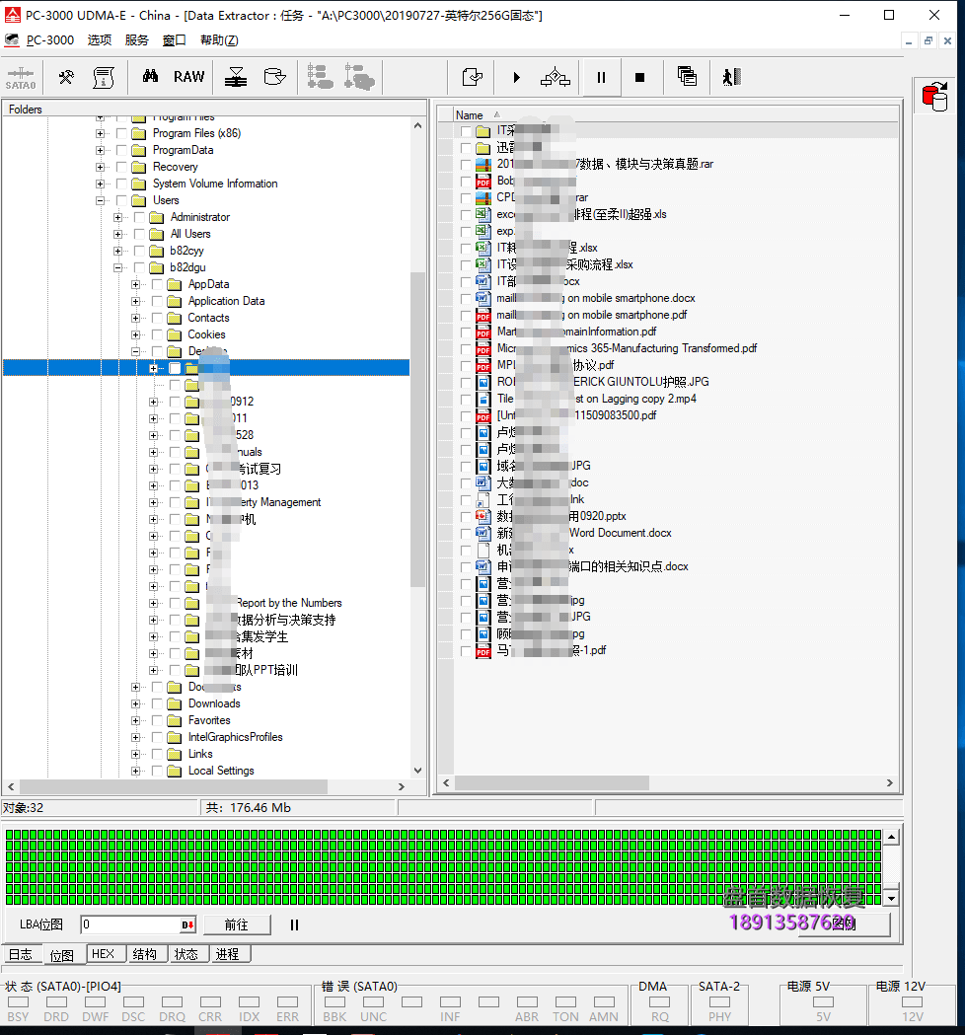
Task: Expand the System Volume Information node
Action: pyautogui.click(x=101, y=184)
